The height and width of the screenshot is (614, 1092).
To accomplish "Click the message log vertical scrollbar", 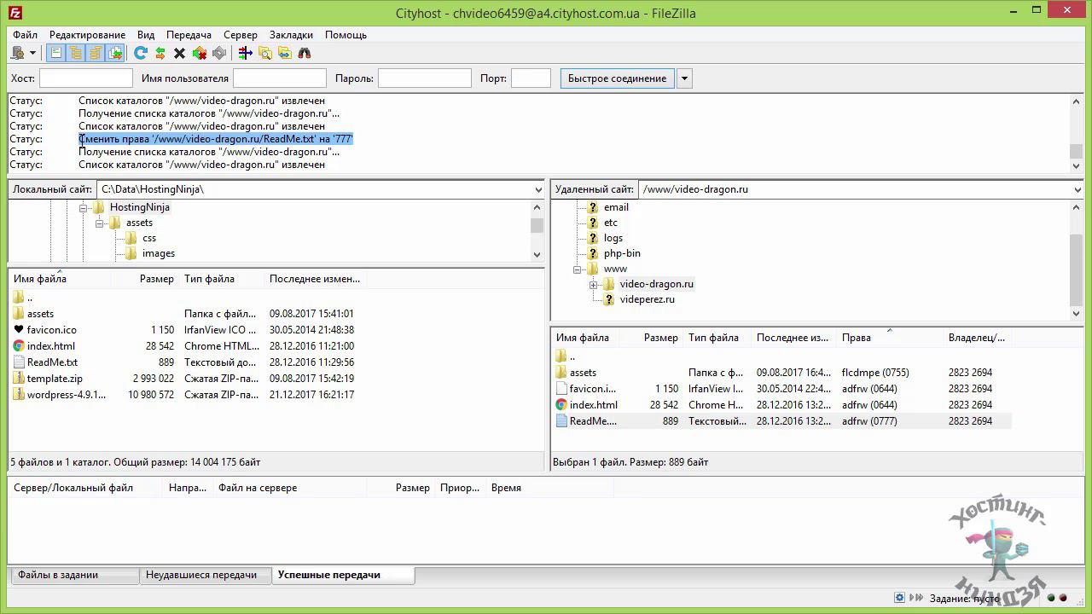I will click(1077, 132).
